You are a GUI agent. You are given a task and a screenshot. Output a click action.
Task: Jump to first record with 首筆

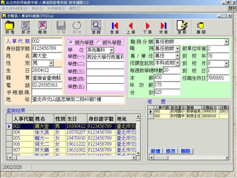tap(115, 27)
